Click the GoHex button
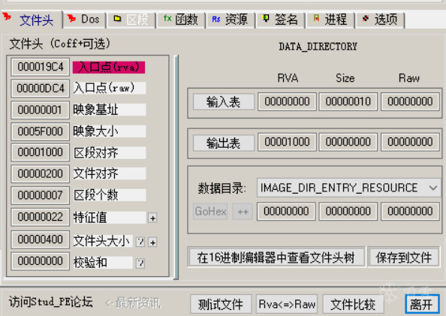446x316 pixels. 210,212
